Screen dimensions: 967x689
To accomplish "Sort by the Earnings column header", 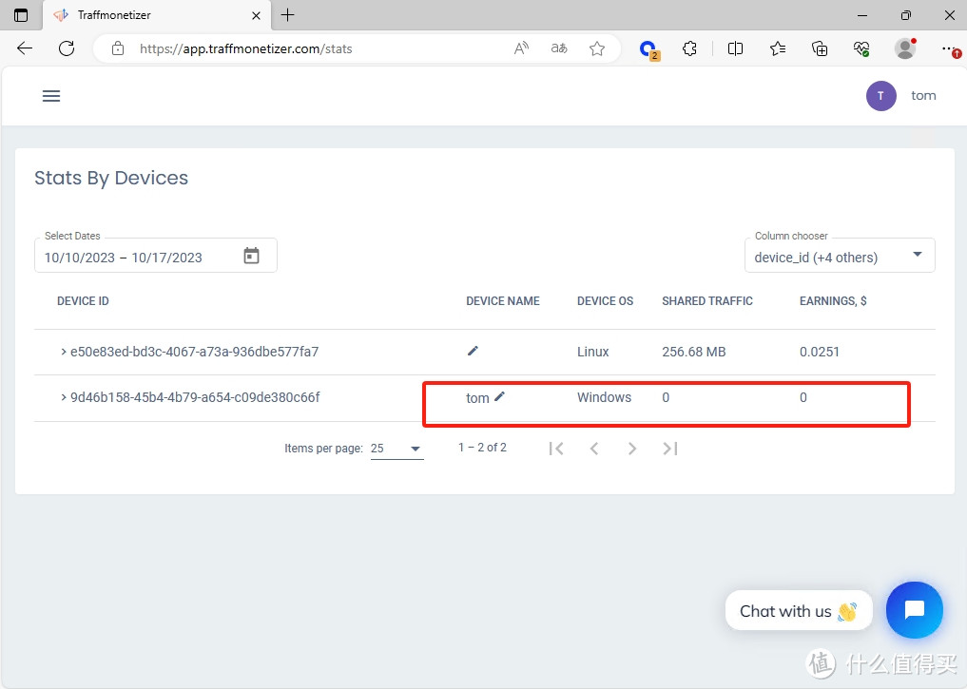I will coord(832,301).
